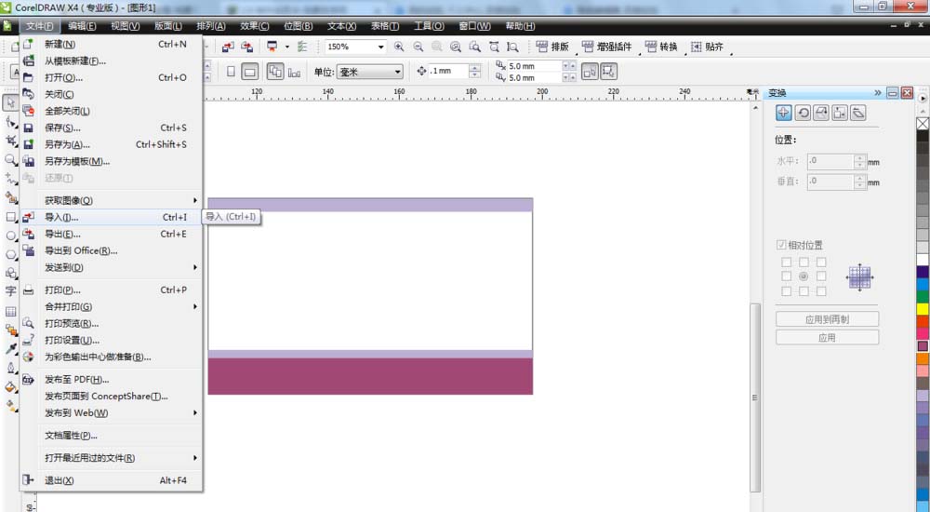Open the 位图(B) menu
The height and width of the screenshot is (512, 930).
click(x=299, y=26)
